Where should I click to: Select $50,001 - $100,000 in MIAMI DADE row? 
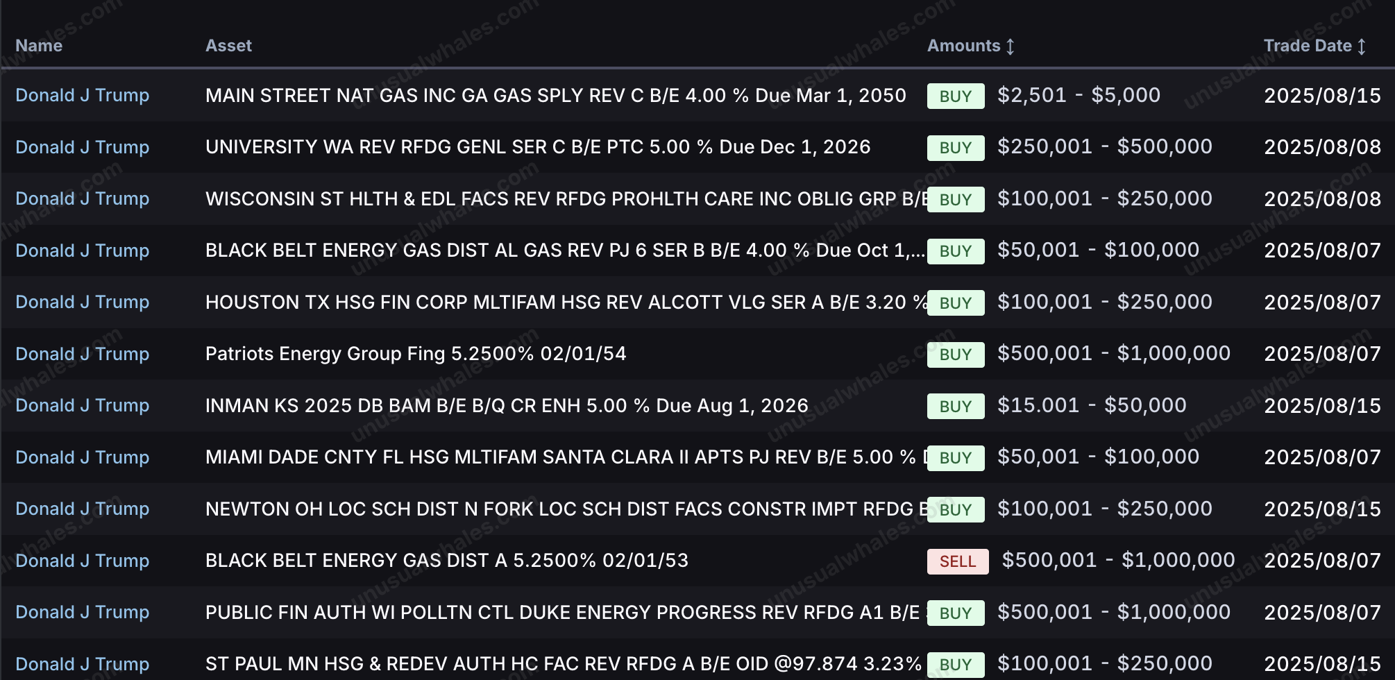1098,457
